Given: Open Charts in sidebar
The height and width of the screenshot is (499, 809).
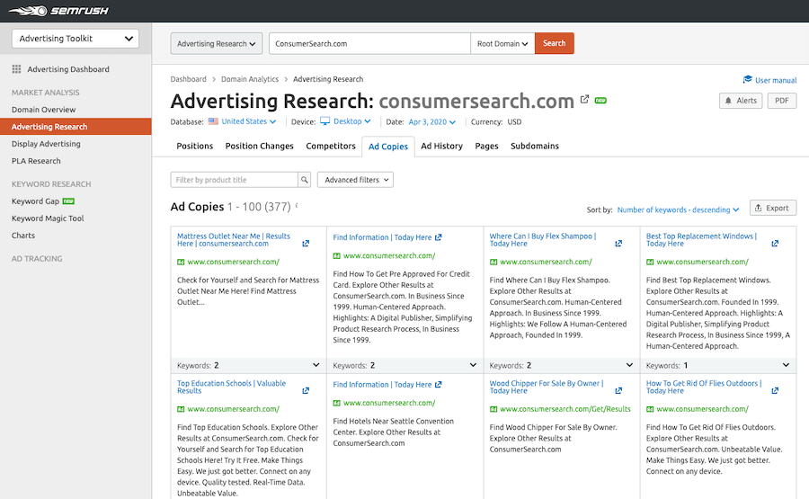Looking at the screenshot, I should point(23,236).
